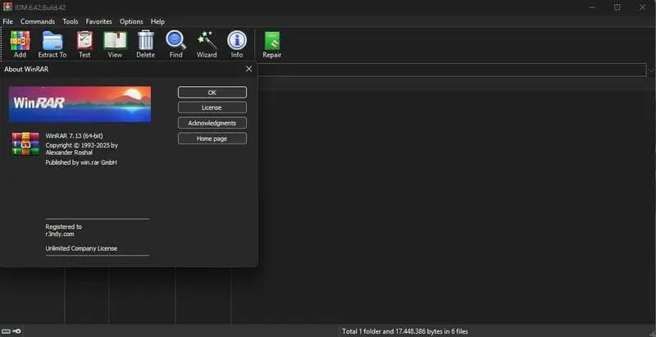Show archive Info icon
Screen dimensions: 656x337
237,44
